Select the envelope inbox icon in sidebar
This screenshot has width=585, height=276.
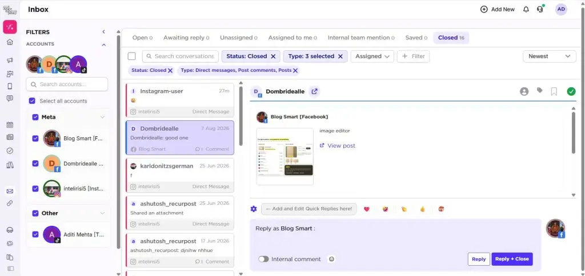click(x=10, y=191)
